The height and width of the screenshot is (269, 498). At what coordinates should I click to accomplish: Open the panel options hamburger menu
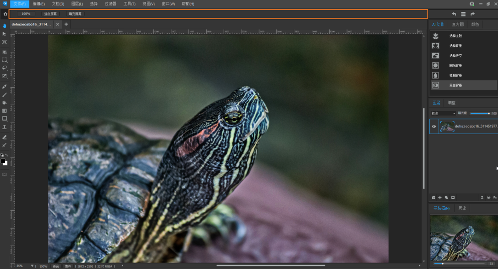tap(463, 14)
